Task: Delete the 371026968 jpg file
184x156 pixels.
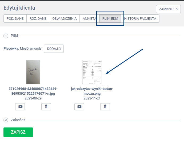Action: pos(46,107)
